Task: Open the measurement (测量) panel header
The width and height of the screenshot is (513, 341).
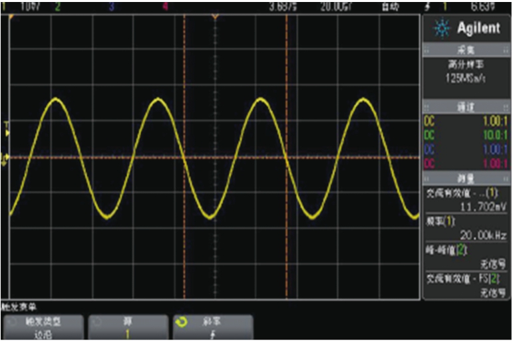Action: click(x=466, y=177)
